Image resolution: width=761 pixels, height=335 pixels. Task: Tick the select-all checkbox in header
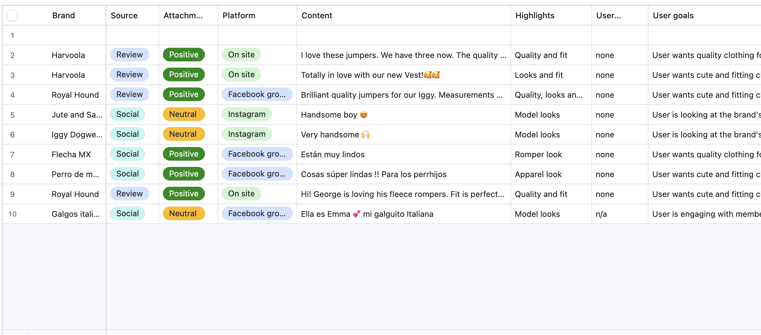pos(12,16)
